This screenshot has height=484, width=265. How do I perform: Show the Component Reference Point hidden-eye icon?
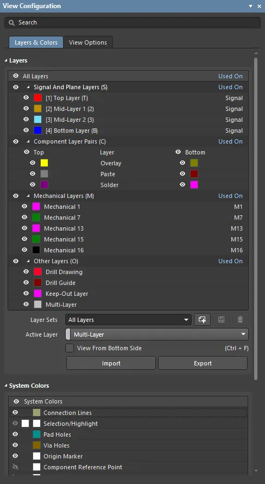15,467
